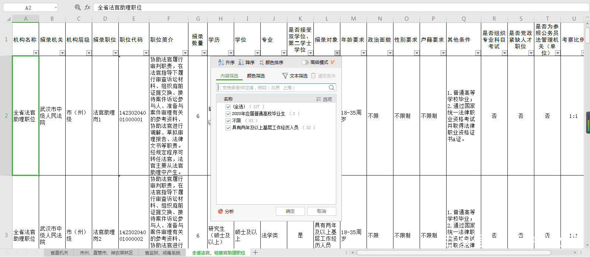Toggle the (全选) checkbox
The image size is (590, 257).
pos(228,107)
